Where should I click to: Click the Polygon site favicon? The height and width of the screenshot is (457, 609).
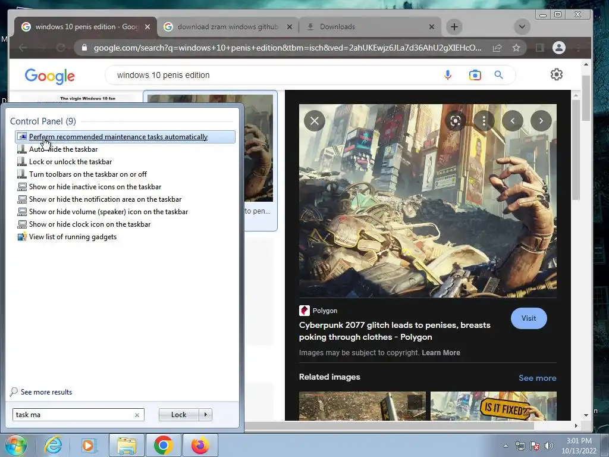tap(304, 311)
